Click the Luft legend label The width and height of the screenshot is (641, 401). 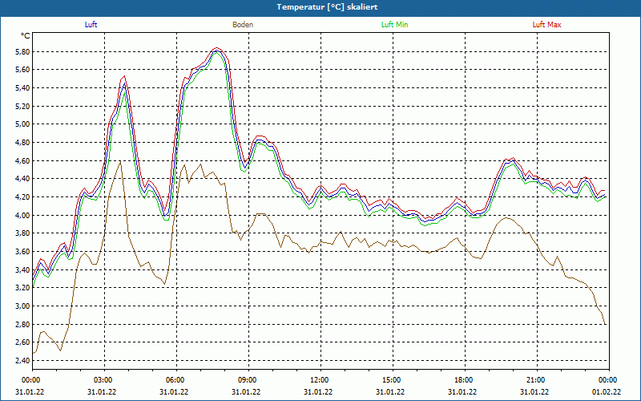[x=91, y=25]
